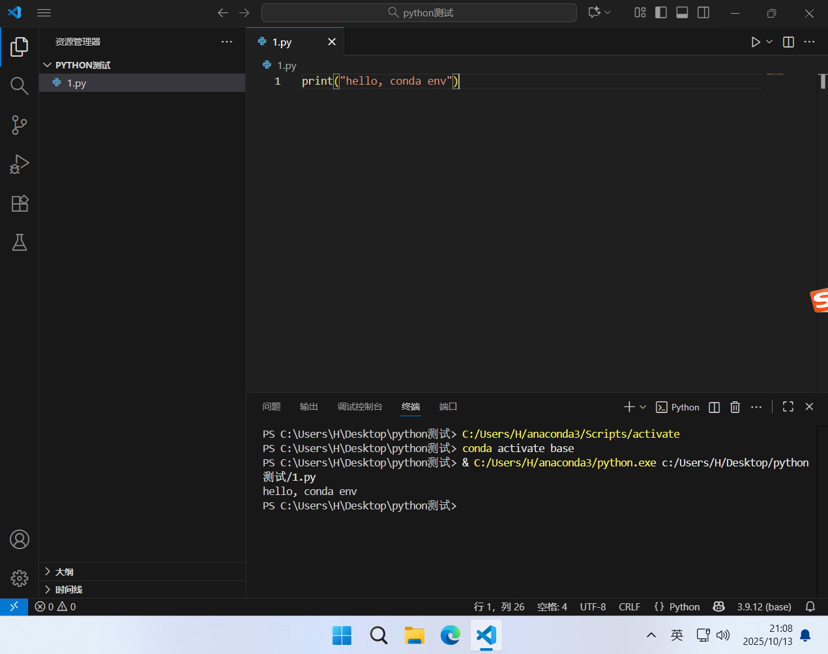Viewport: 828px width, 654px height.
Task: Open Microsoft Edge from taskbar
Action: (x=450, y=635)
